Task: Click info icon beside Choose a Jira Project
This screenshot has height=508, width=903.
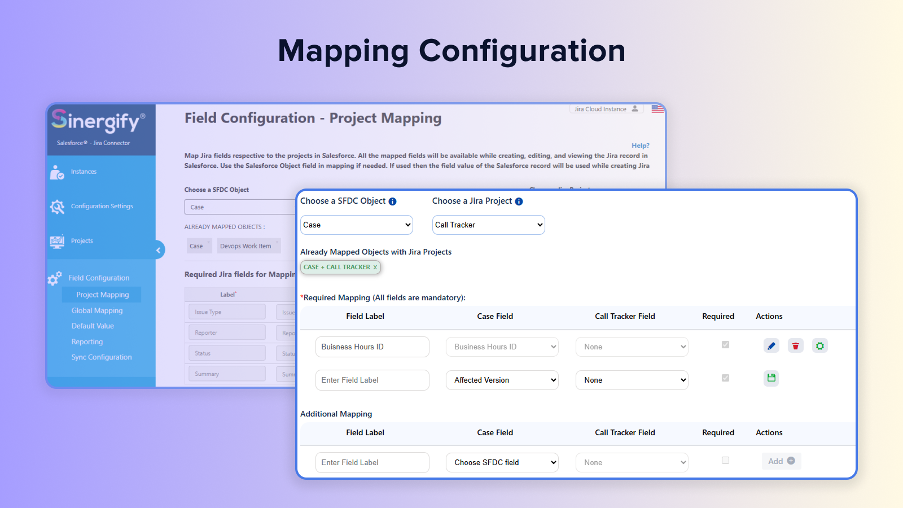Action: pyautogui.click(x=519, y=202)
